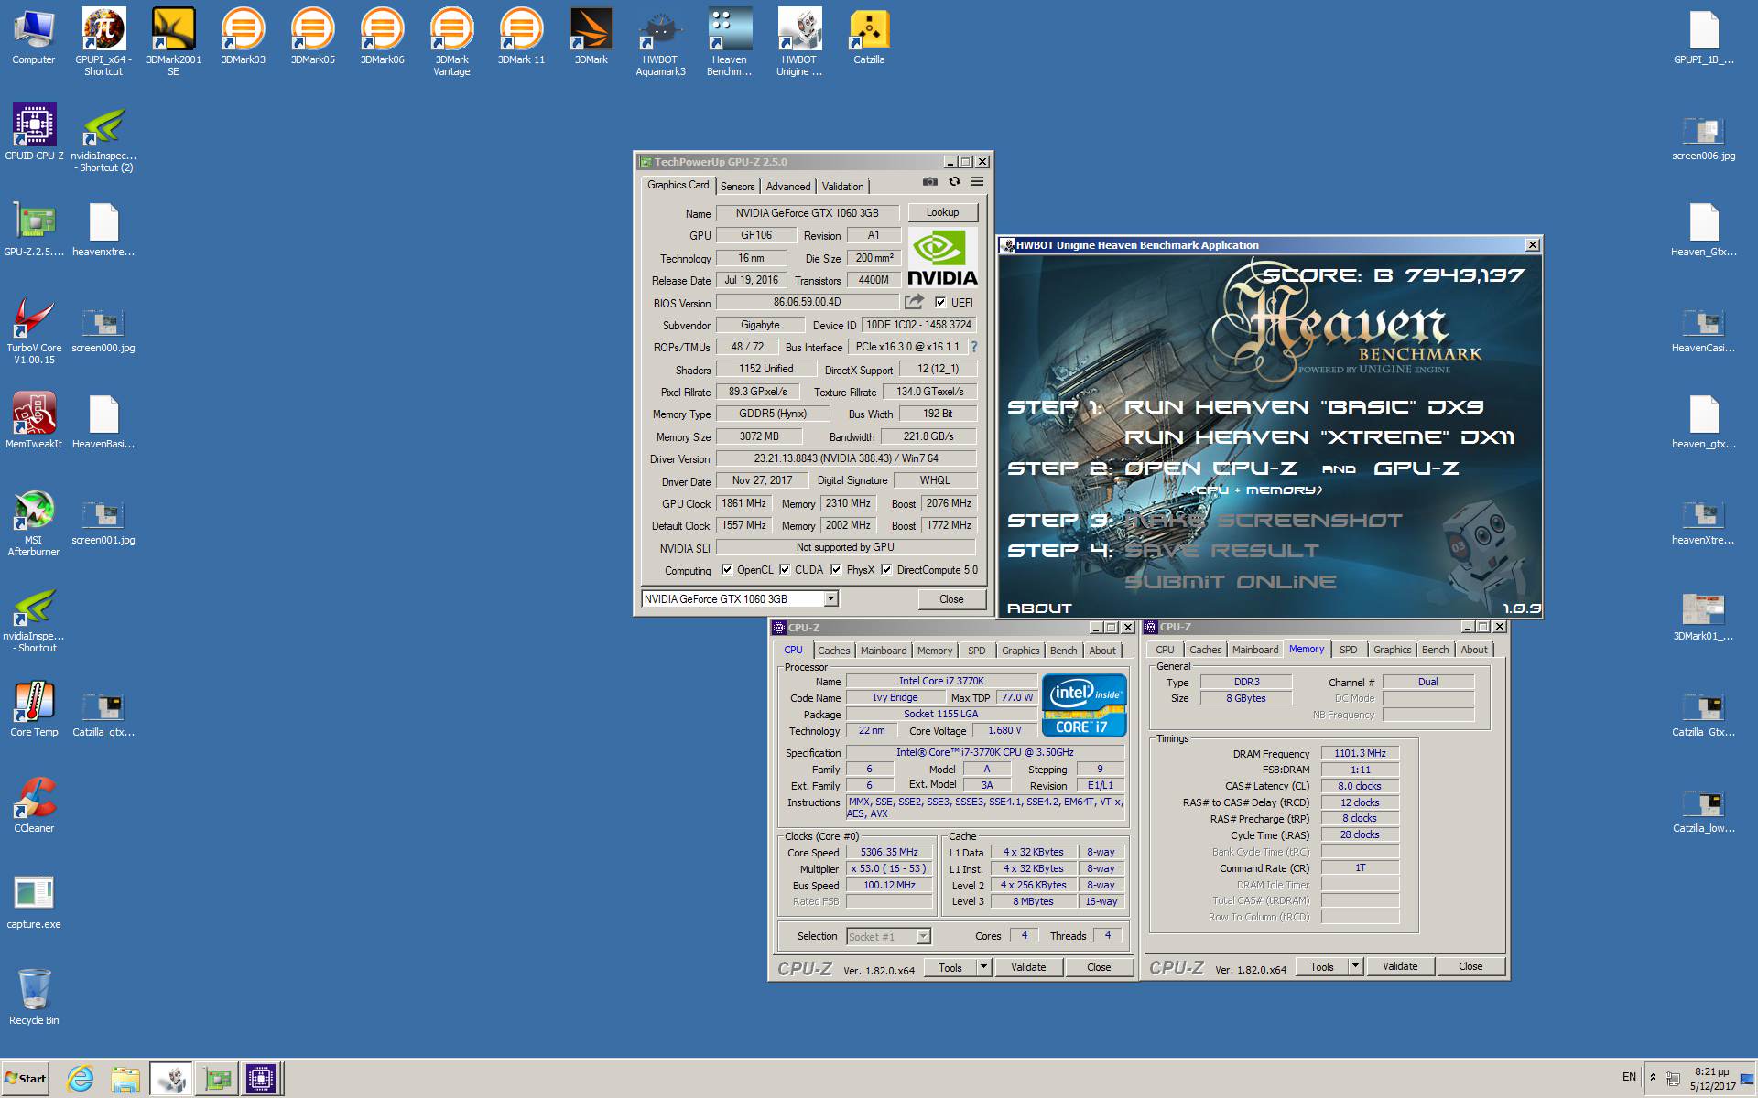Select the 3DMark Vantage desktop icon
1758x1098 pixels.
coord(451,42)
